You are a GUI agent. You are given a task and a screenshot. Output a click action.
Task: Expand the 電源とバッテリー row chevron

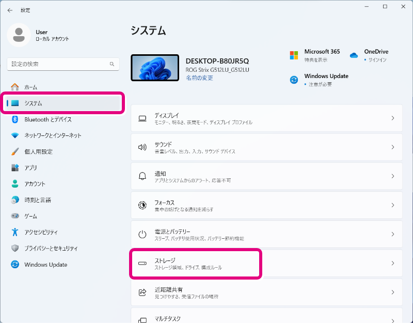tap(392, 235)
